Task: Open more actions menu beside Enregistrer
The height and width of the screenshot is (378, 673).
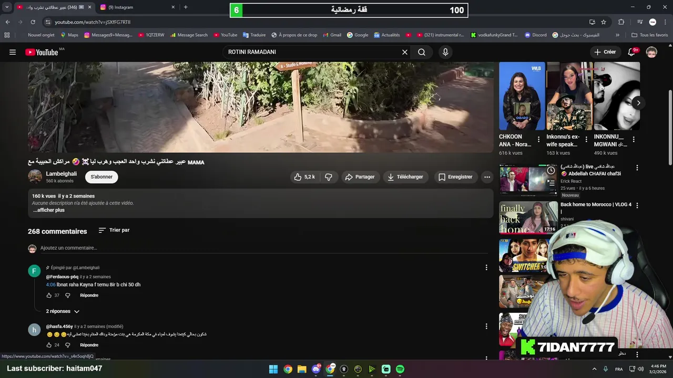Action: coord(487,177)
